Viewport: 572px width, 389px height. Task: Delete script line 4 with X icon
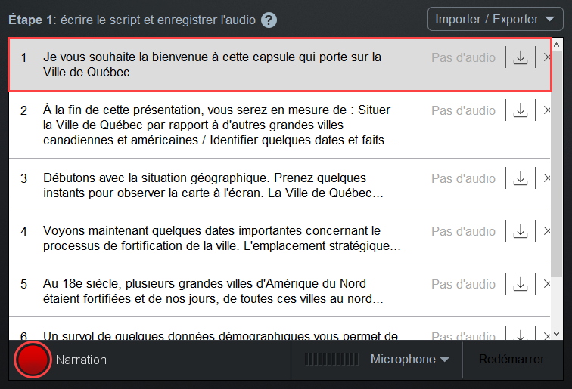point(546,231)
